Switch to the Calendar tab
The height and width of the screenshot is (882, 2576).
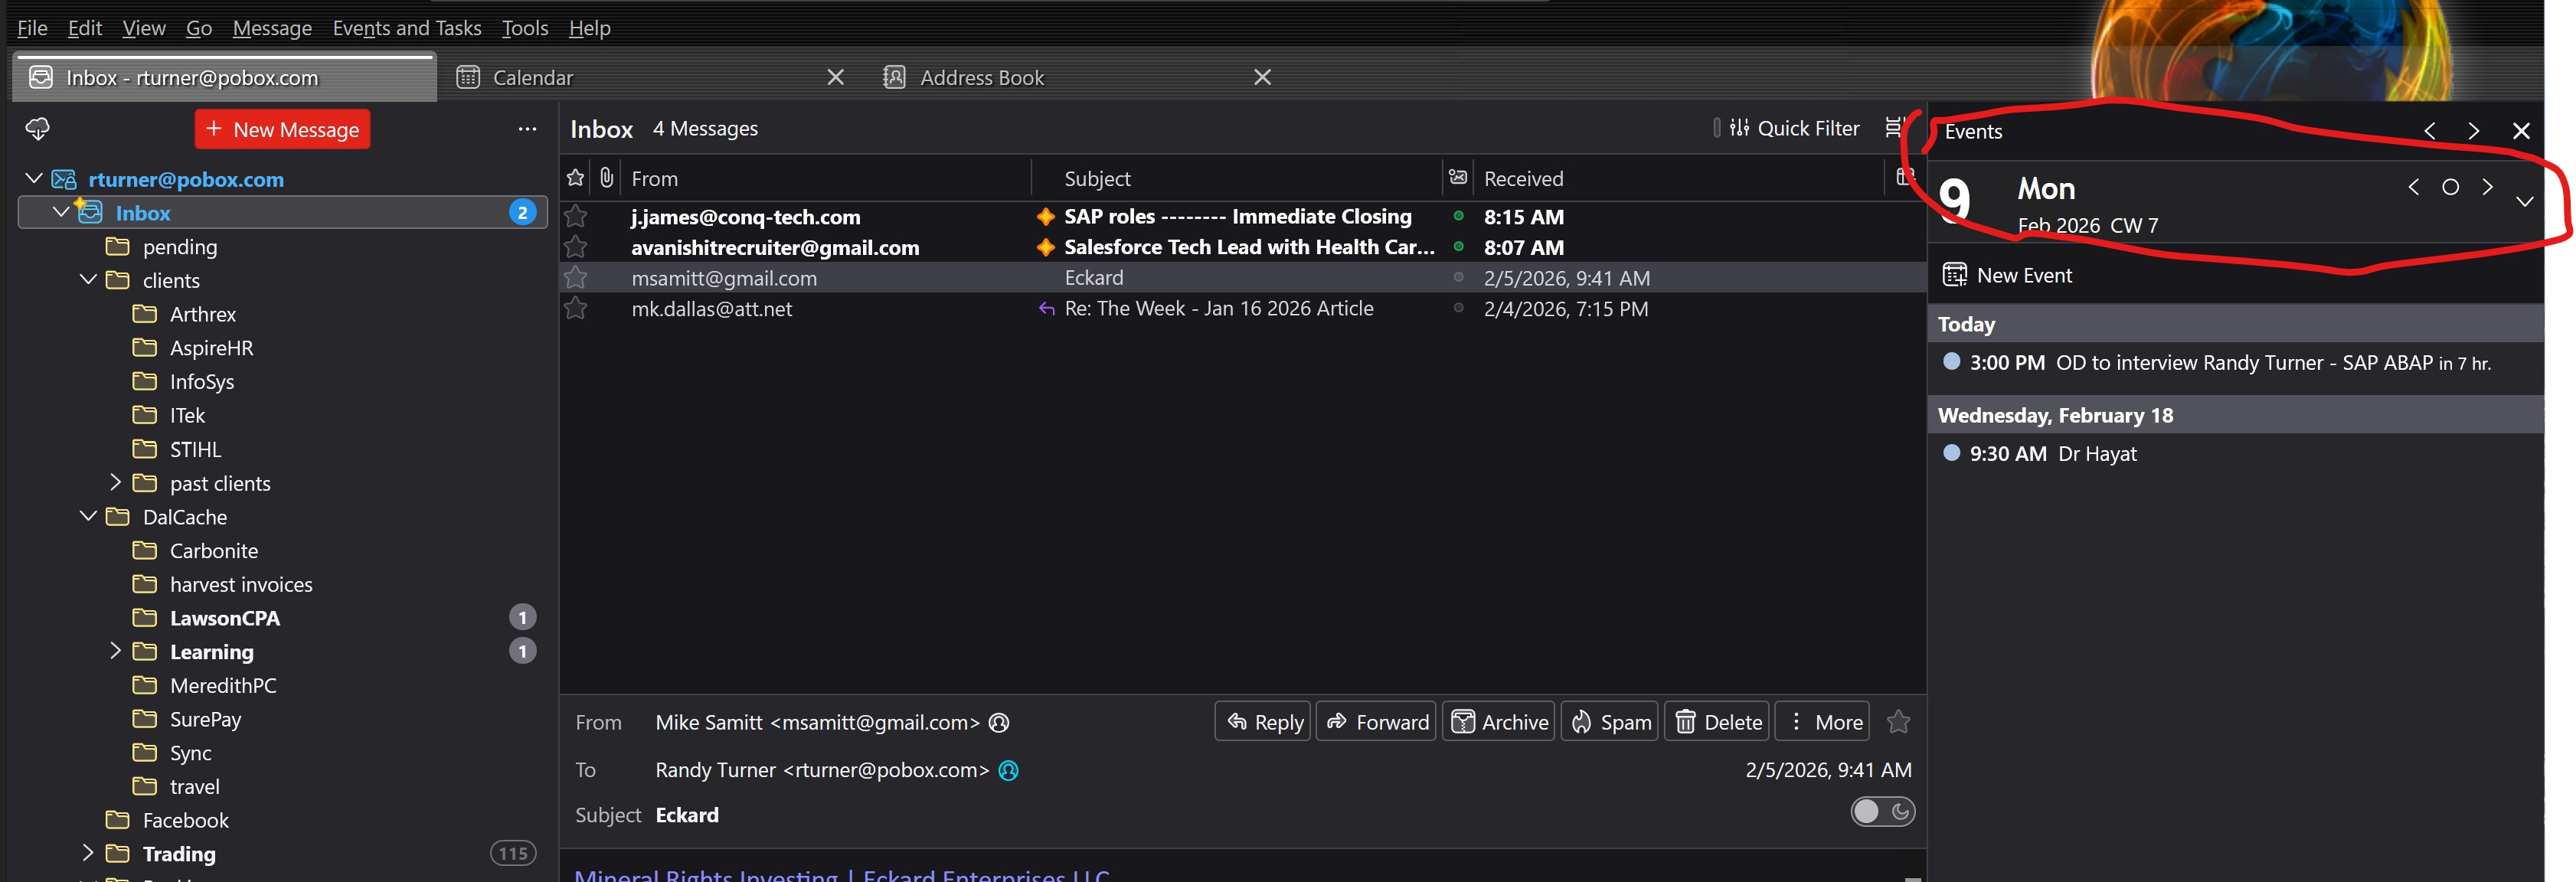(533, 77)
